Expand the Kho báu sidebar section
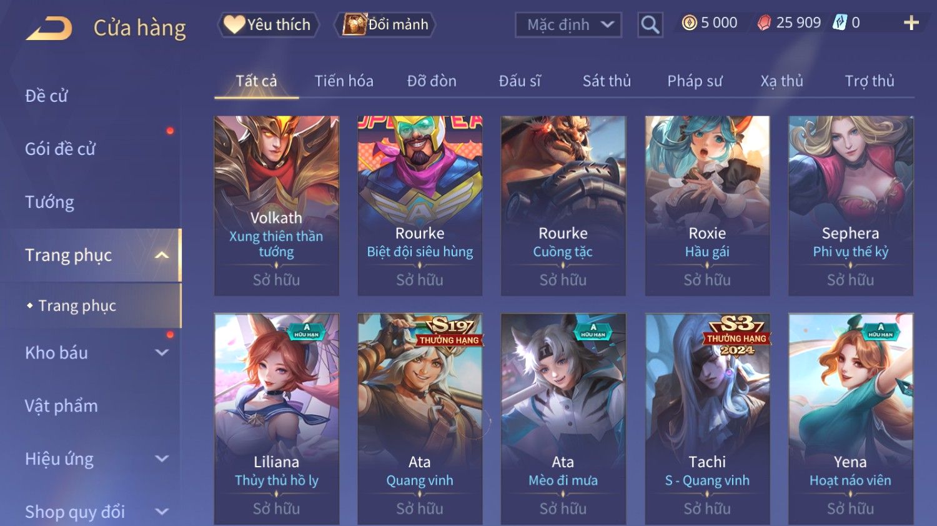The image size is (937, 526). [162, 352]
